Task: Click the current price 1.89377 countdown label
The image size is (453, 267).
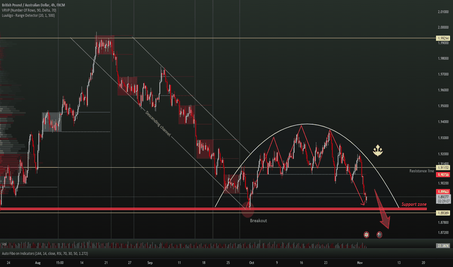Action: tap(443, 199)
